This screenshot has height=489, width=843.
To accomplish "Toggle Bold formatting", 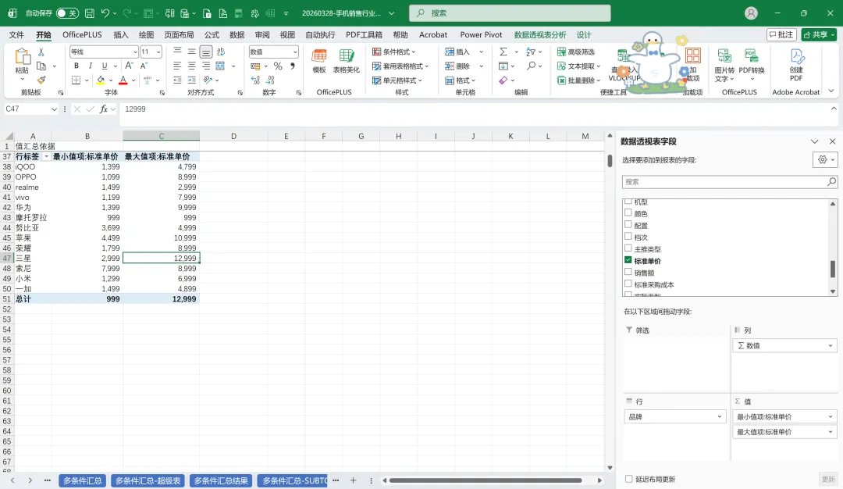I will coord(76,66).
